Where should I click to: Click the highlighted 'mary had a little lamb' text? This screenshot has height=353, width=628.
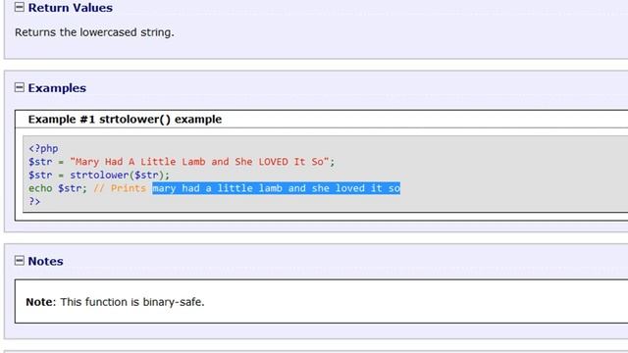click(x=277, y=188)
